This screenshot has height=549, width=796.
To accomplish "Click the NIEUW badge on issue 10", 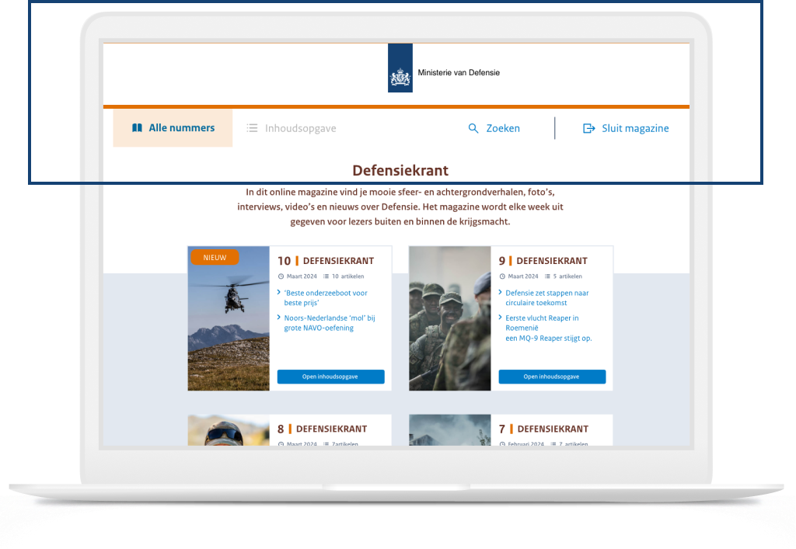I will click(x=215, y=258).
